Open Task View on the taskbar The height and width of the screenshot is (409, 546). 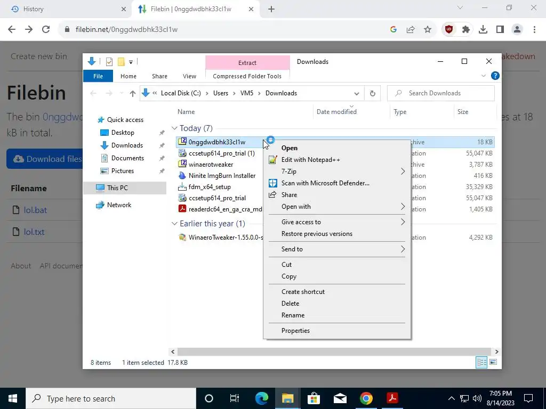[235, 398]
